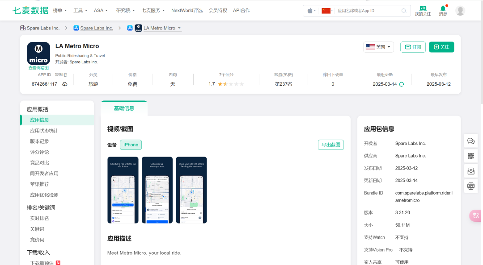
Task: Click the 第237名 ranking value
Action: coord(284,84)
